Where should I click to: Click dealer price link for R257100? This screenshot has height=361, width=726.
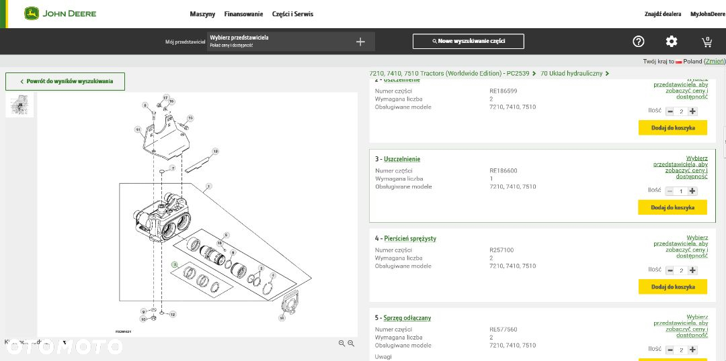tap(680, 247)
